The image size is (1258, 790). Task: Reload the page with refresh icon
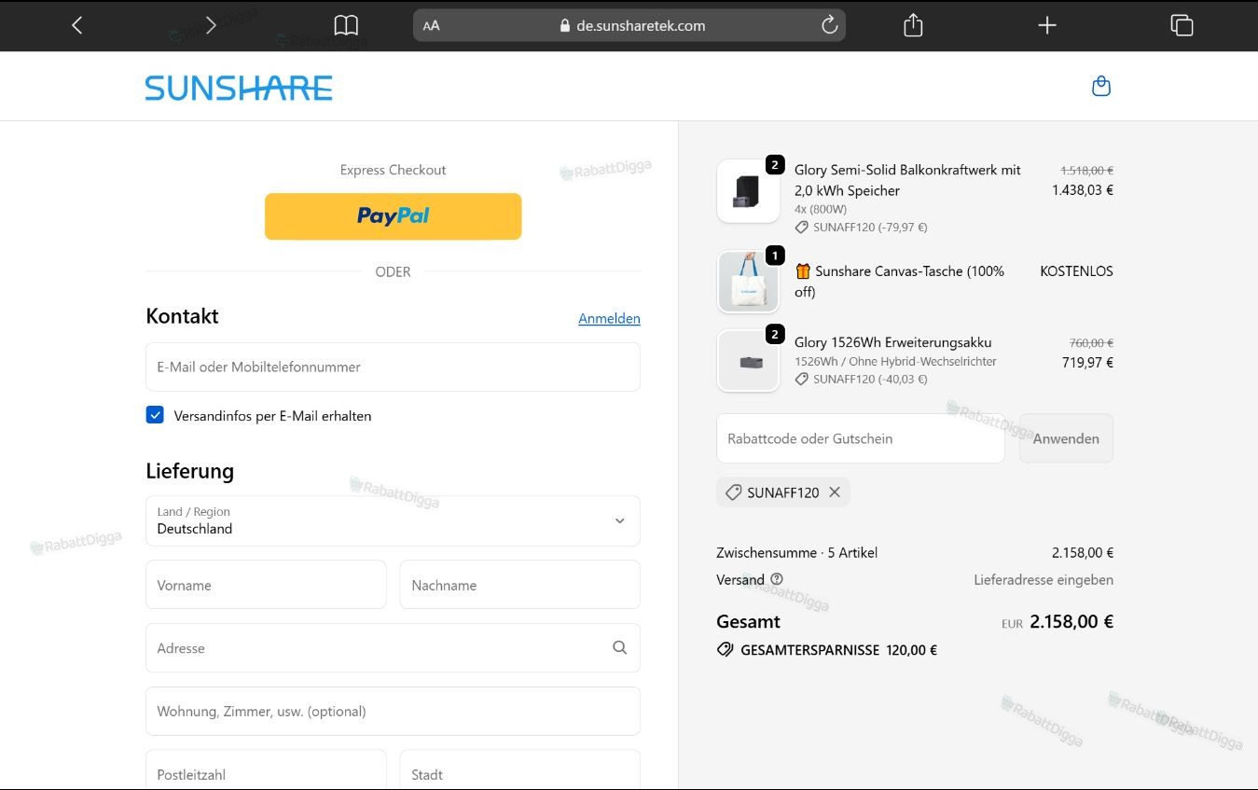coord(829,25)
